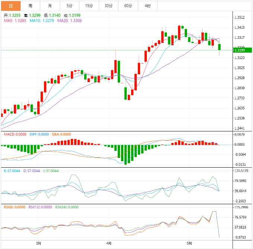Select the daily 日 timeframe tab
This screenshot has width=253, height=249.
click(x=11, y=6)
